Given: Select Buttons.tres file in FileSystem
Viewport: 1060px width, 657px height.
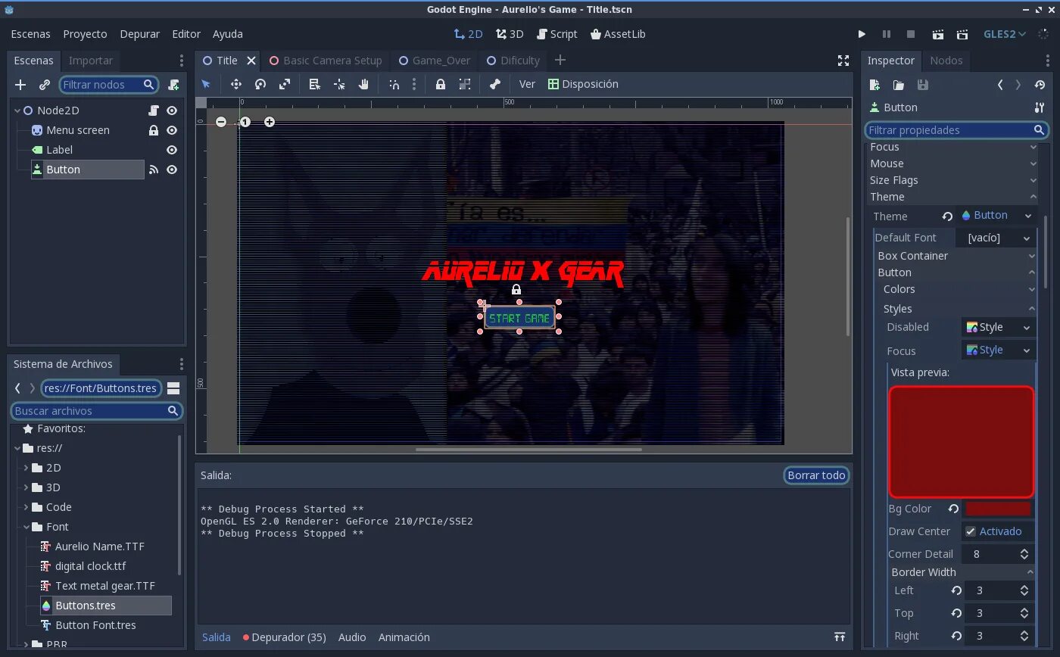Looking at the screenshot, I should pos(105,606).
